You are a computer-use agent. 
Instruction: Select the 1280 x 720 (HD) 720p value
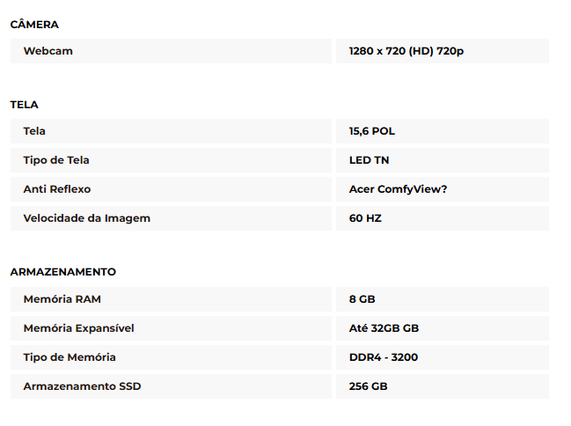pyautogui.click(x=406, y=51)
